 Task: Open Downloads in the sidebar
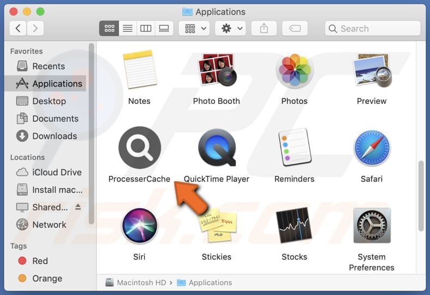[45, 136]
